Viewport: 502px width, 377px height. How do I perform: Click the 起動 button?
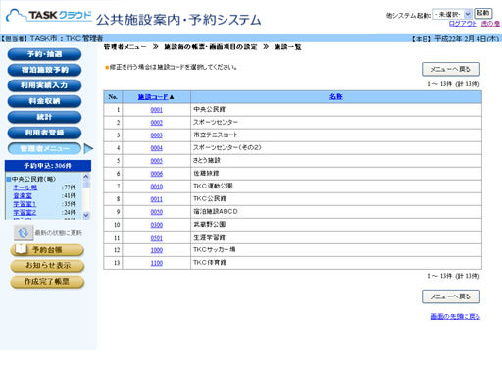483,13
